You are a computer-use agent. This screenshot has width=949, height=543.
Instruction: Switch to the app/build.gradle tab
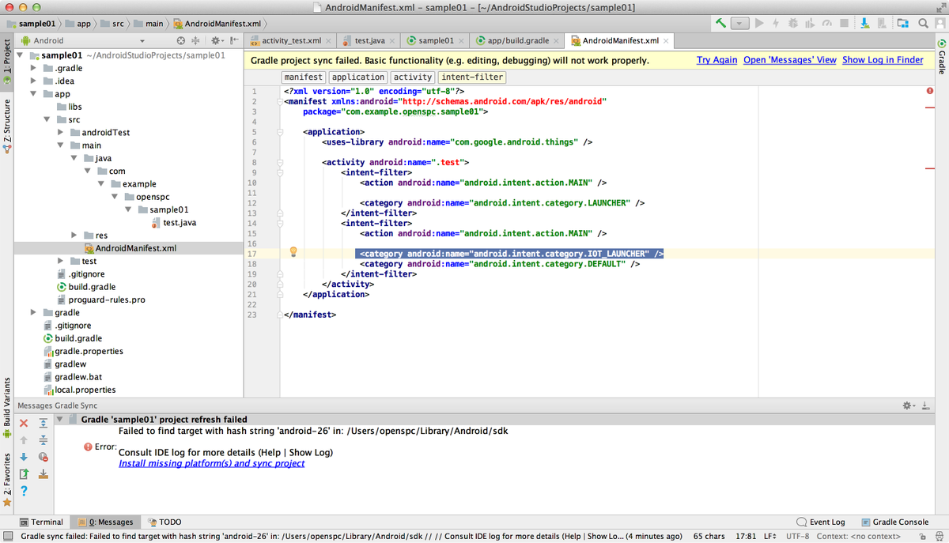pos(518,40)
